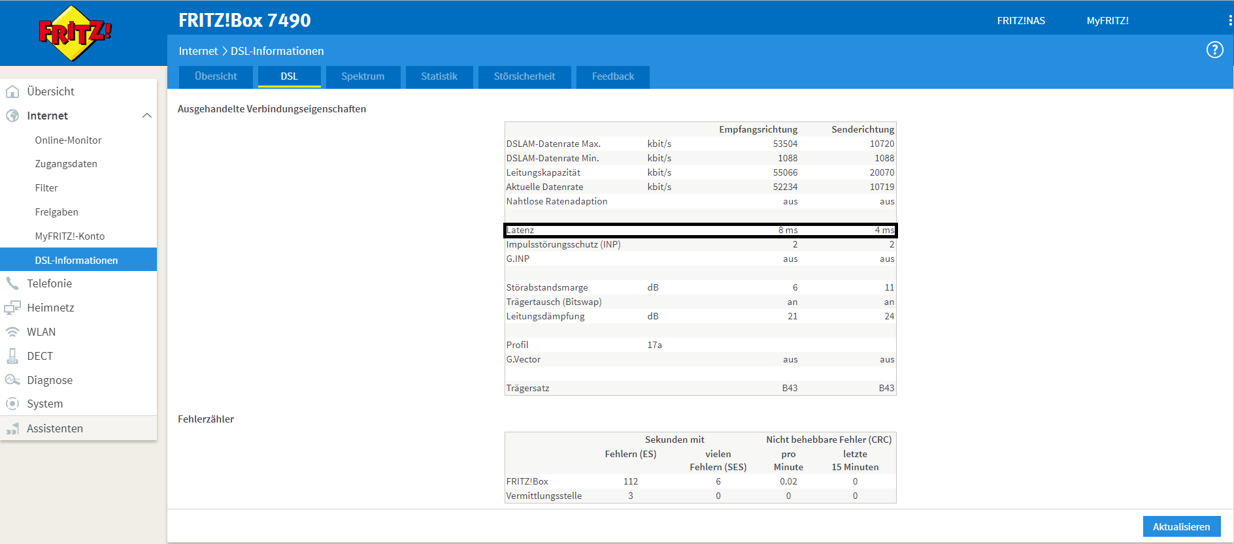This screenshot has width=1234, height=544.
Task: Click the Senderichtung column header
Action: (x=863, y=129)
